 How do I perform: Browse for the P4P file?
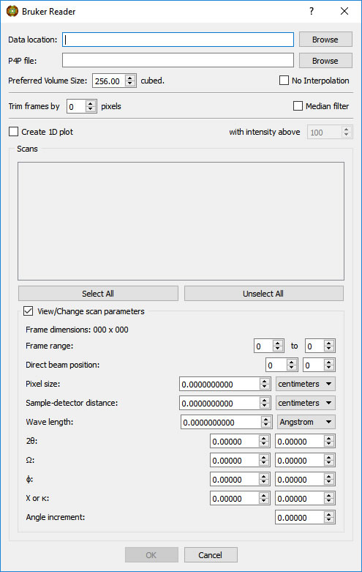tap(325, 61)
